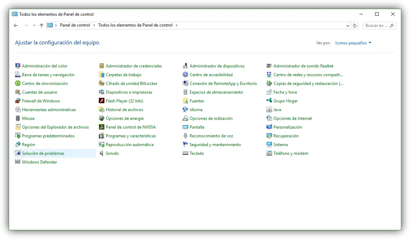Open the Administrador de sonido Realtek icon
The width and height of the screenshot is (410, 239).
[269, 66]
